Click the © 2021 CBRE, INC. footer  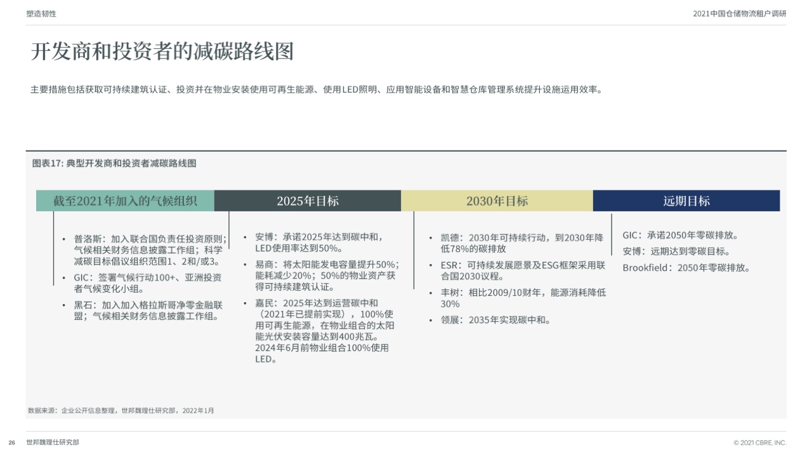pyautogui.click(x=759, y=442)
